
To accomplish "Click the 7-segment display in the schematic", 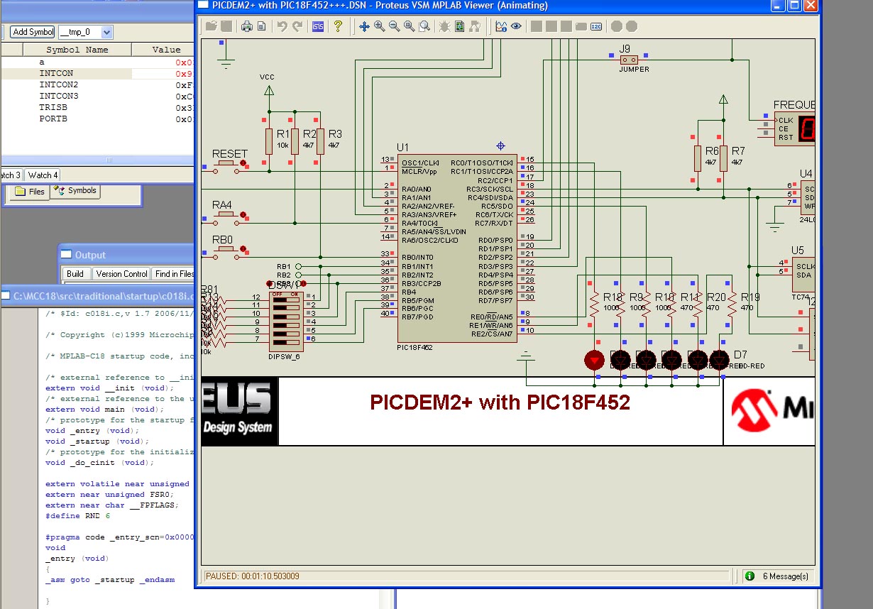I will [x=806, y=129].
